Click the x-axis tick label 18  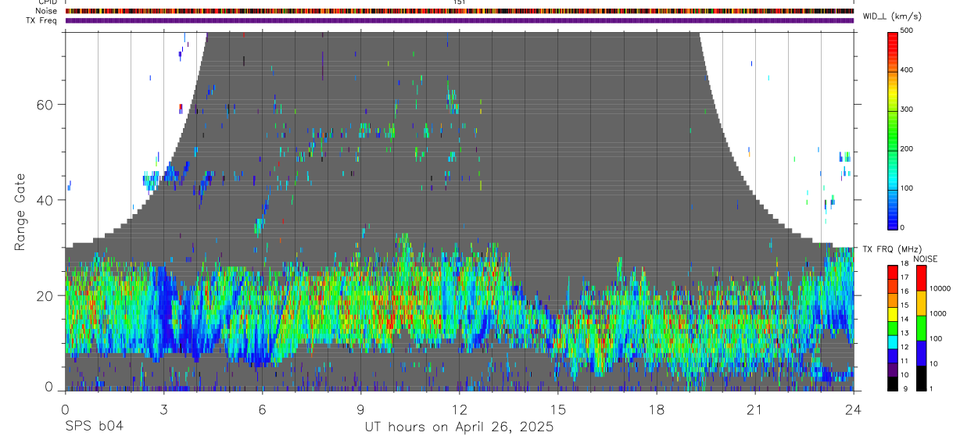click(x=657, y=409)
